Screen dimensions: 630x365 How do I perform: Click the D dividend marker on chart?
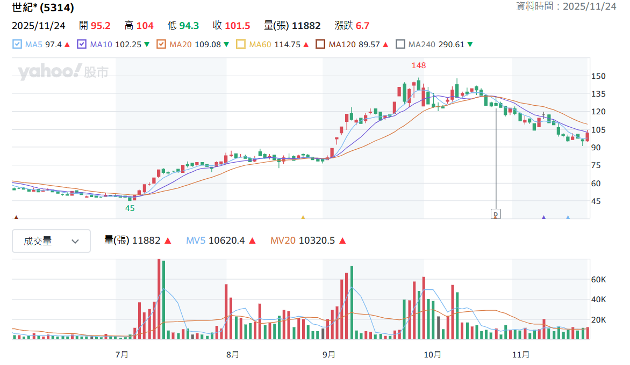496,214
